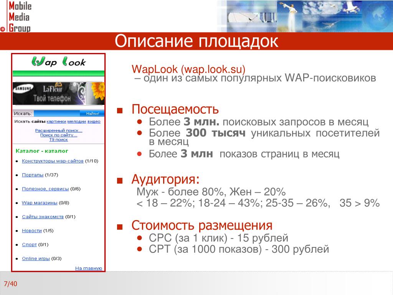Open Сайты знакомств category
The height and width of the screenshot is (295, 393).
tap(43, 217)
